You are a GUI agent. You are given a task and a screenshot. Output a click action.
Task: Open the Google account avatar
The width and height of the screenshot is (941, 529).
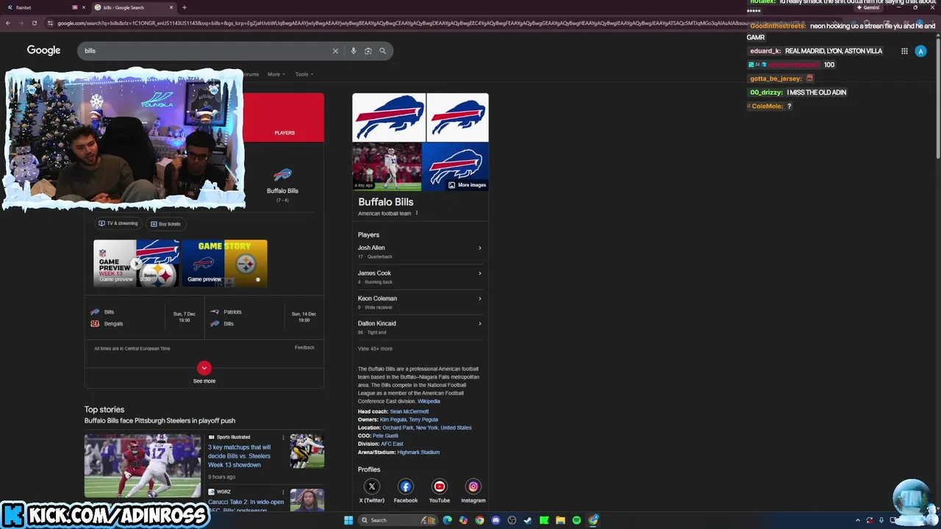pyautogui.click(x=920, y=51)
